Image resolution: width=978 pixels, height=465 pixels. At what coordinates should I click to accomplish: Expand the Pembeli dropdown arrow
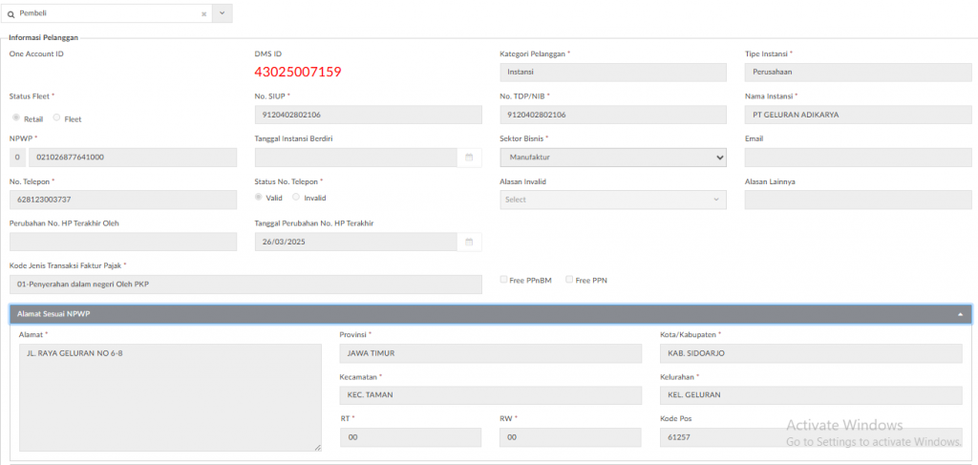point(223,14)
